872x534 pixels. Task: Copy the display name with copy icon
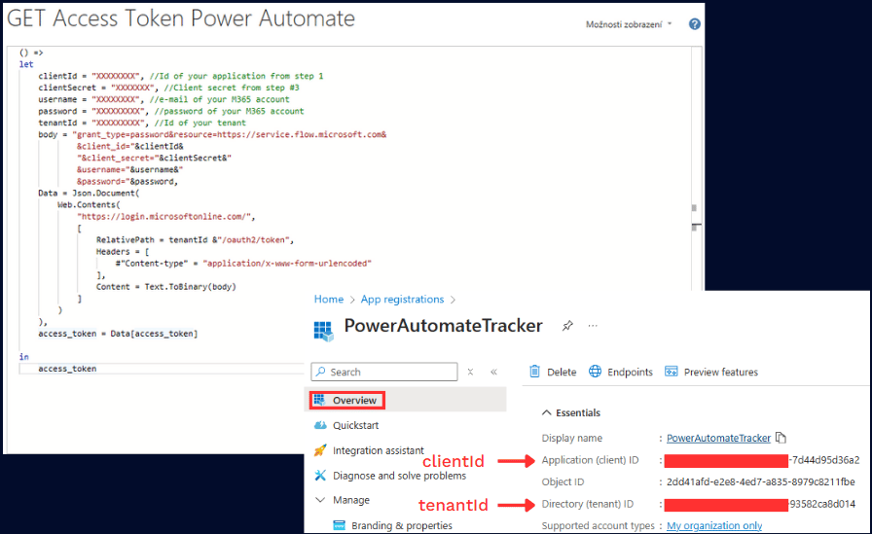pos(781,438)
